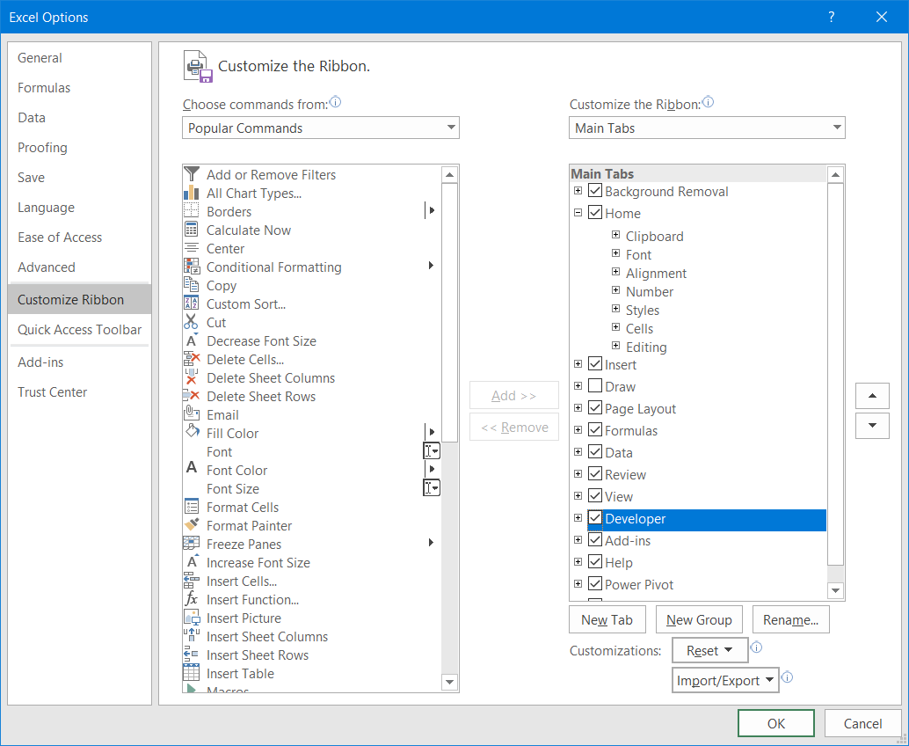Click the Format Cells icon

192,507
